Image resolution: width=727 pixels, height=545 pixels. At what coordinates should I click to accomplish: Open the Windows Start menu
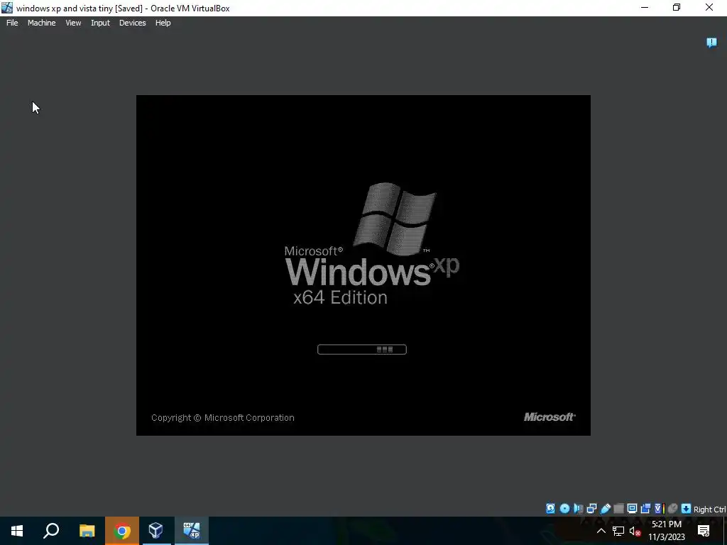(x=17, y=531)
